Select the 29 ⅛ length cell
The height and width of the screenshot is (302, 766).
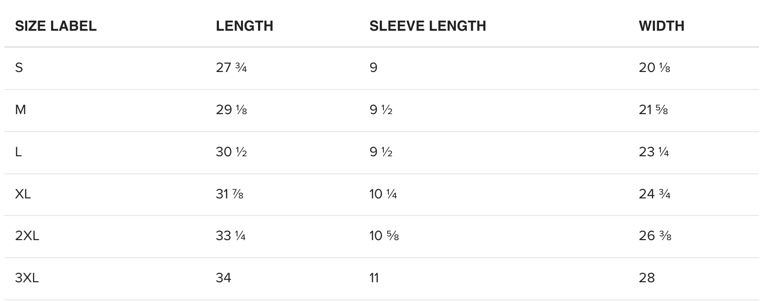pyautogui.click(x=231, y=110)
